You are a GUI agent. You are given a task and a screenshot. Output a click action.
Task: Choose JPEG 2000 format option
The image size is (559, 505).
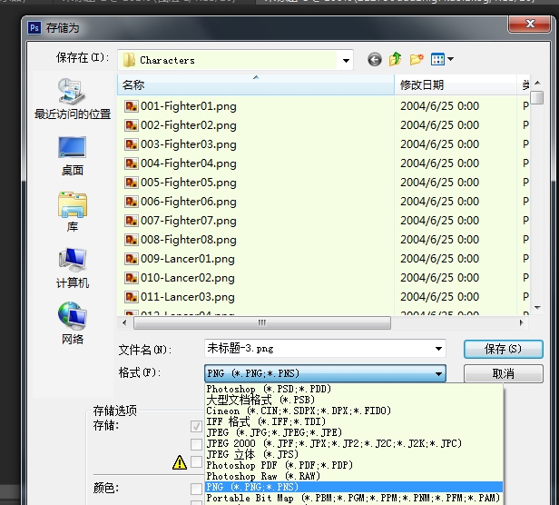point(354,443)
